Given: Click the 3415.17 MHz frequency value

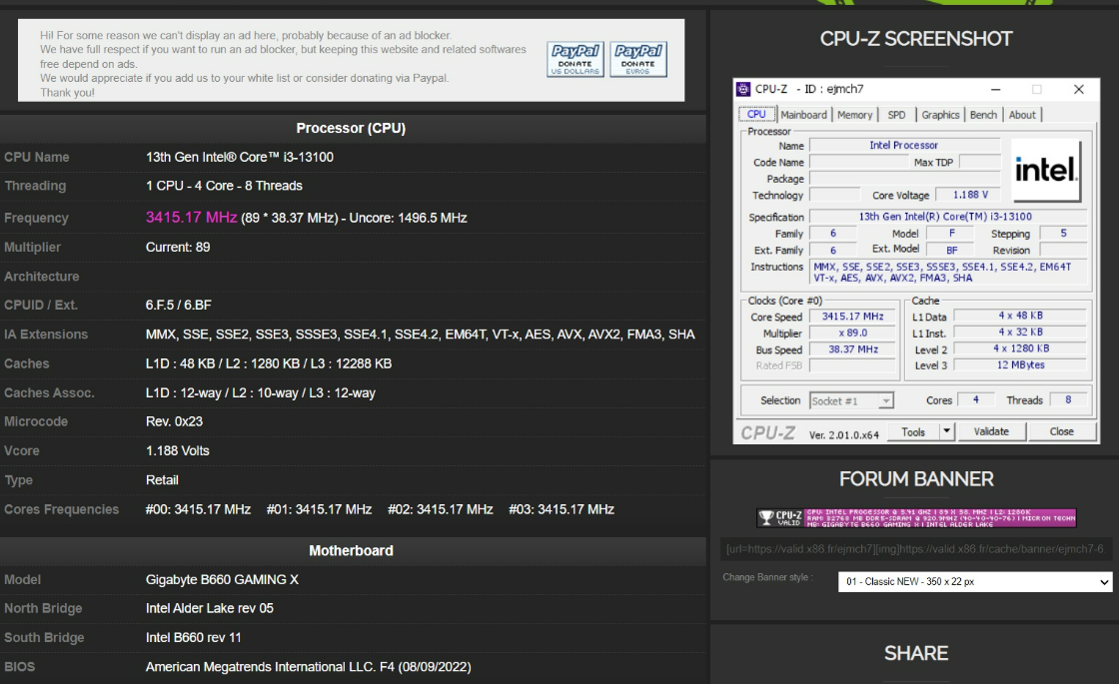Looking at the screenshot, I should (191, 218).
